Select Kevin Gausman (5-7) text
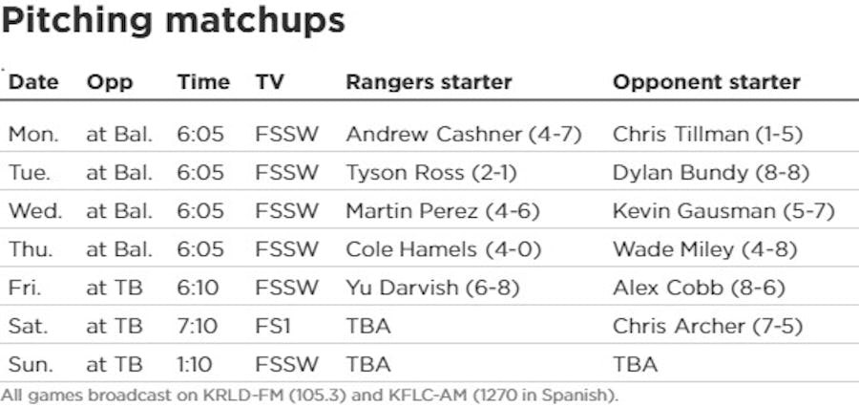The width and height of the screenshot is (859, 407). click(x=723, y=211)
